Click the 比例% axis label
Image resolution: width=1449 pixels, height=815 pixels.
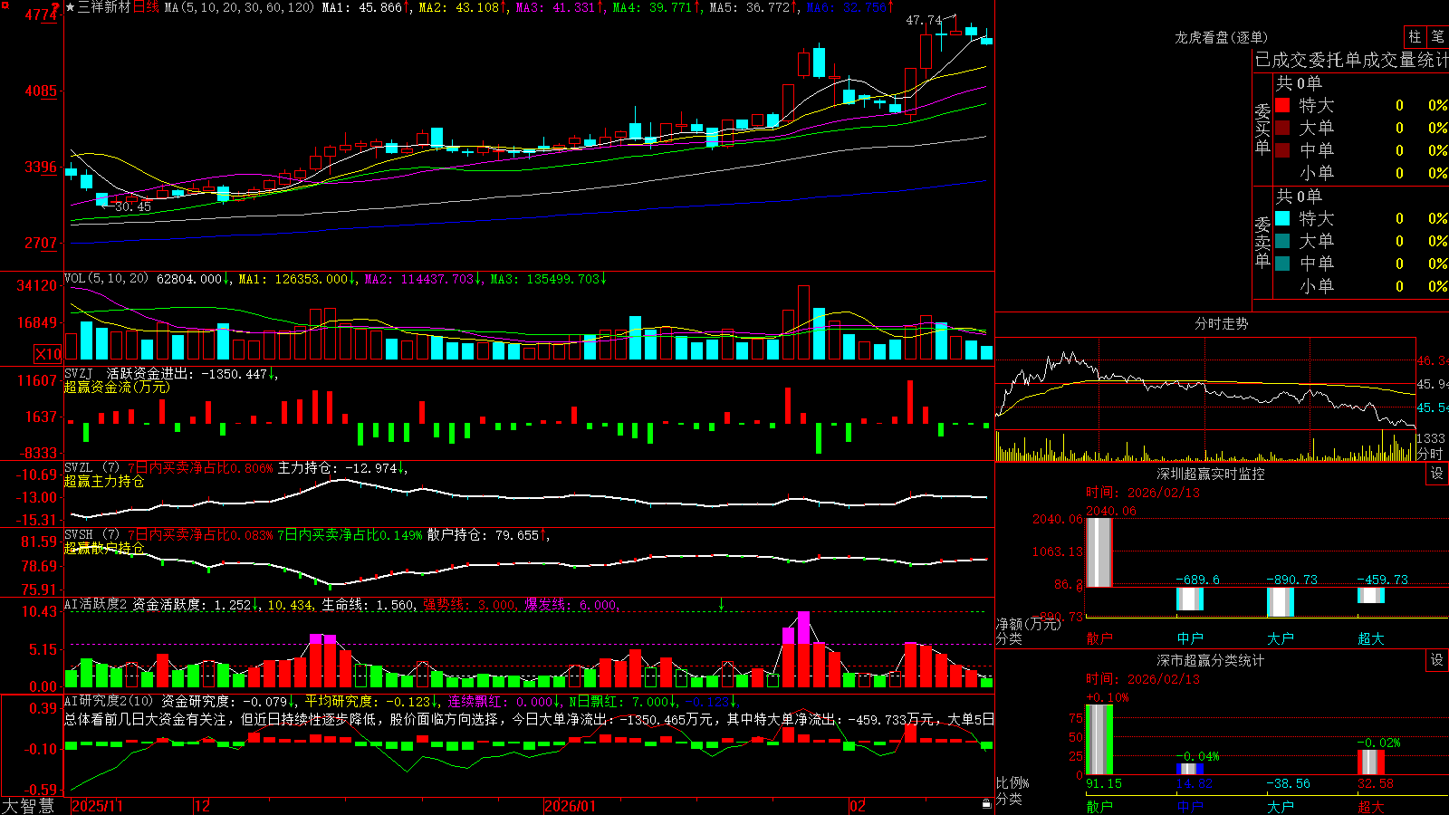point(1013,782)
